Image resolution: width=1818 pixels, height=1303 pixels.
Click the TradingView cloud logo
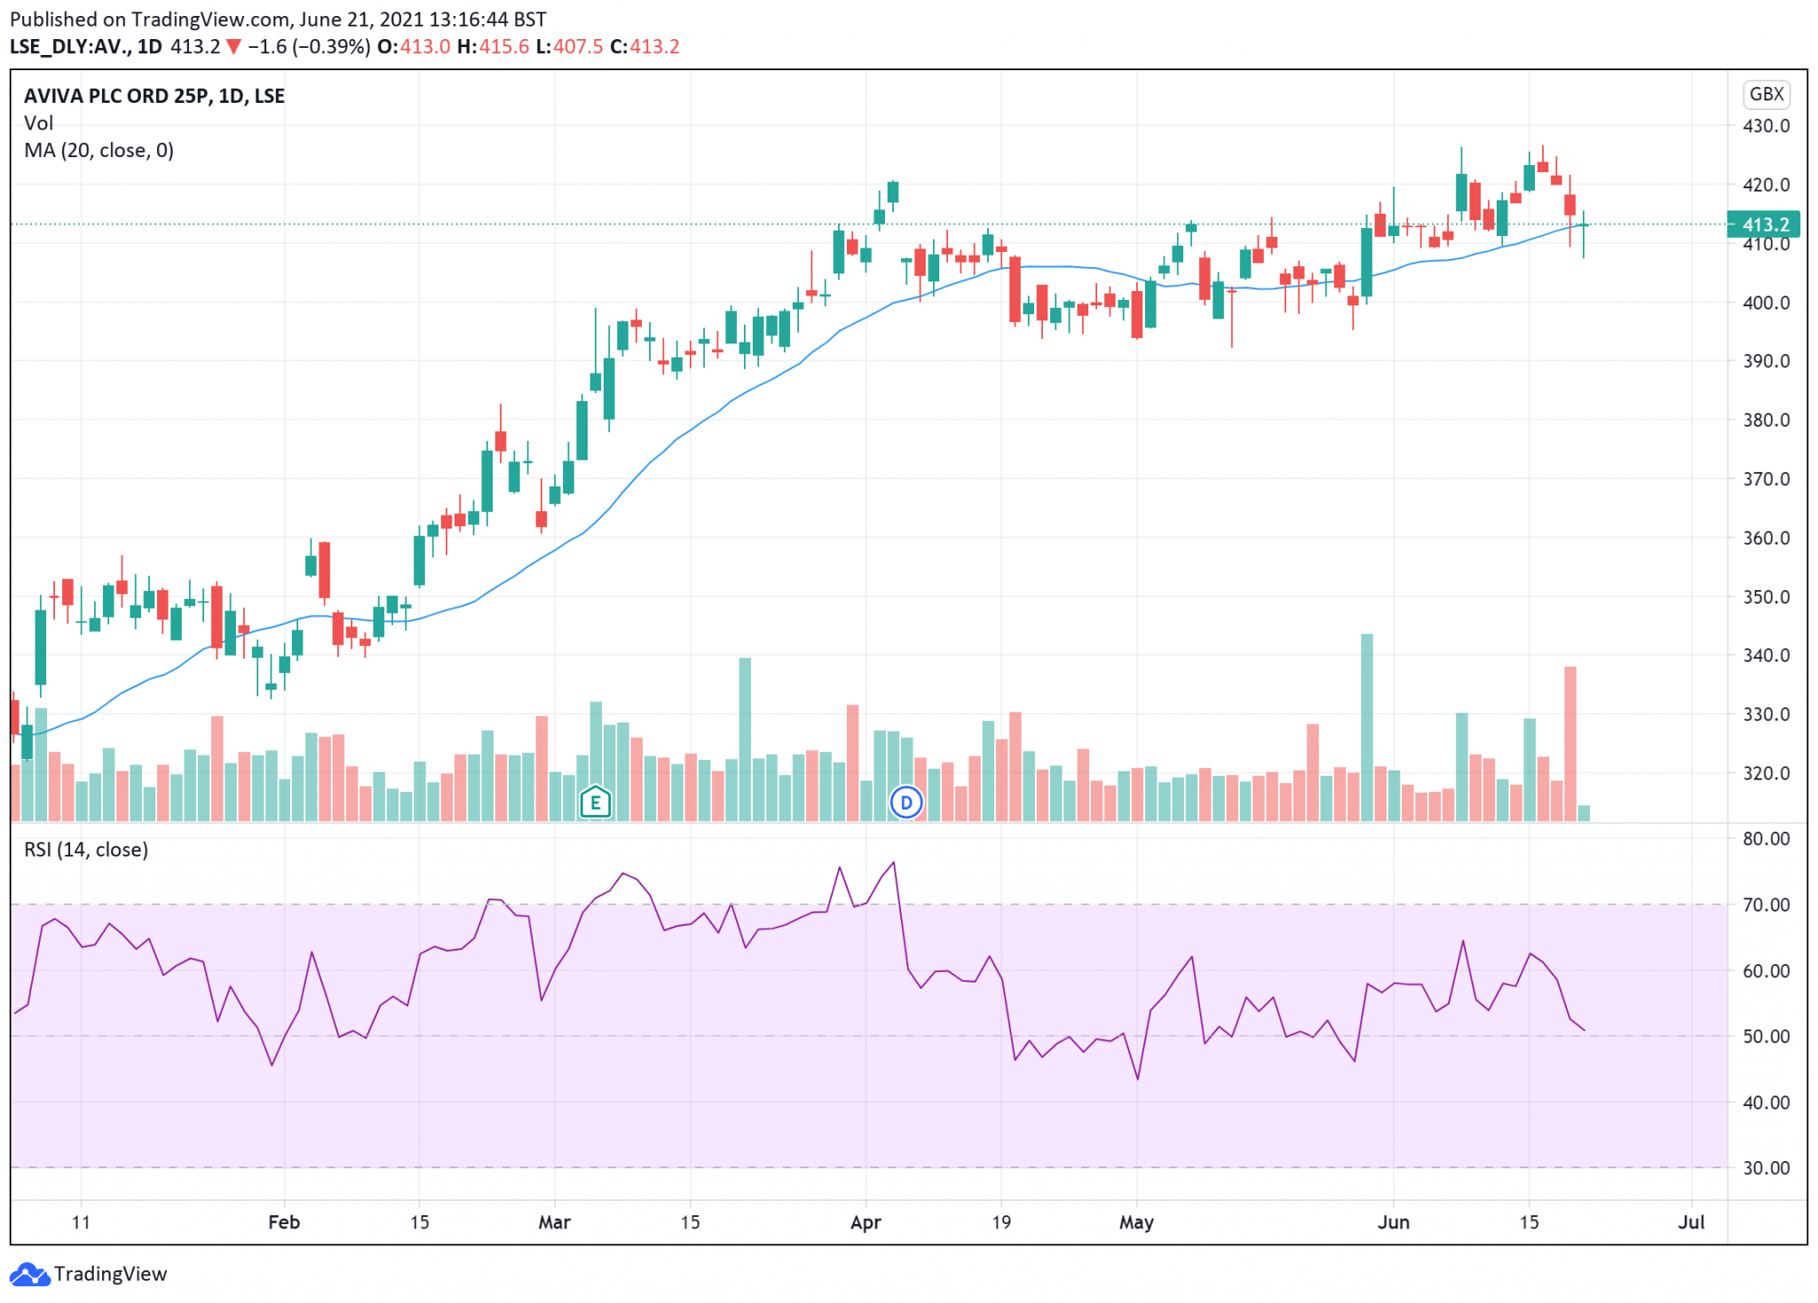tap(29, 1273)
